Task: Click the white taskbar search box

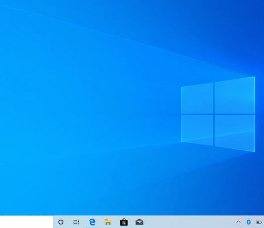Action: click(x=26, y=222)
